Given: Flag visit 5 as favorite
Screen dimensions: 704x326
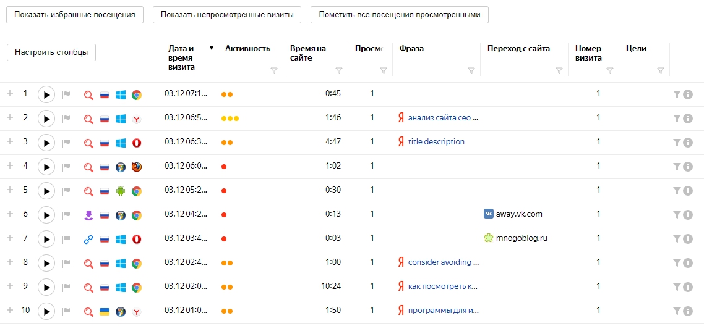Looking at the screenshot, I should (x=66, y=191).
